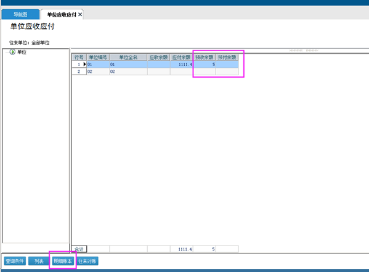Close the 单位应收应付 tab
The height and width of the screenshot is (272, 369).
[x=80, y=15]
